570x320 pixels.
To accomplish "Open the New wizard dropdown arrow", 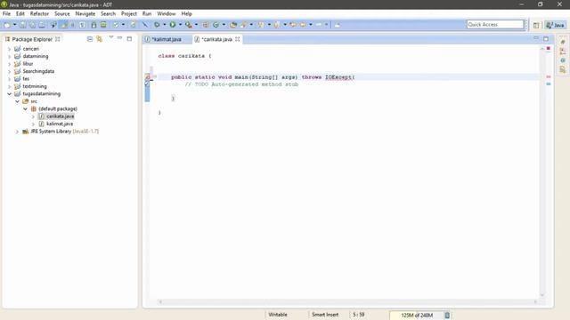I will coord(15,25).
